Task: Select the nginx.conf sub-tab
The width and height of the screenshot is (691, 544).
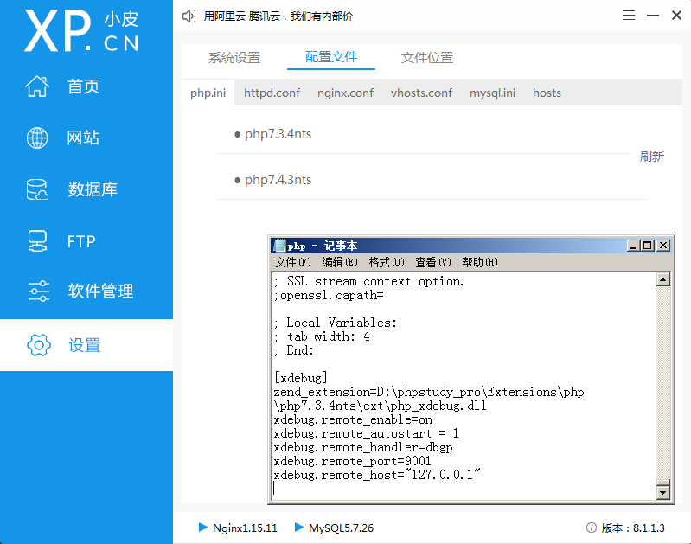Action: point(346,93)
